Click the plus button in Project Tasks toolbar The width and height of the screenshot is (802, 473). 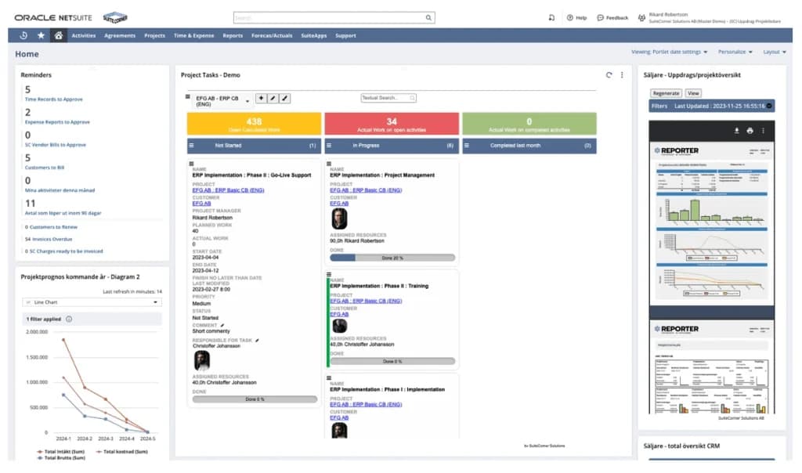[261, 98]
